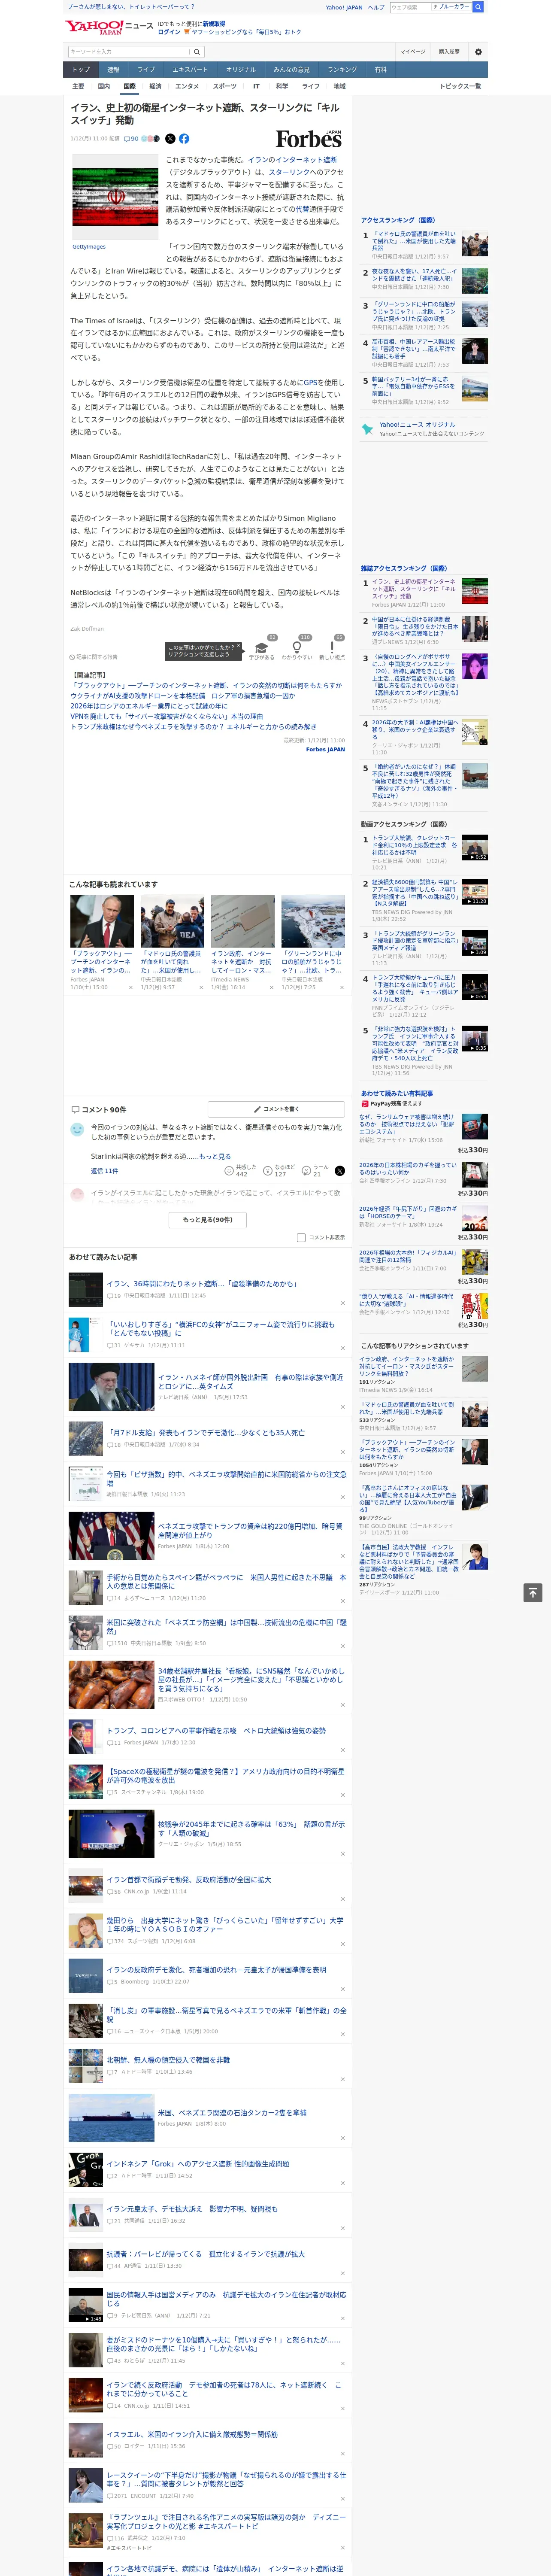The image size is (551, 2576).
Task: Open ブルーカーラー search dropdown
Action: pyautogui.click(x=451, y=7)
